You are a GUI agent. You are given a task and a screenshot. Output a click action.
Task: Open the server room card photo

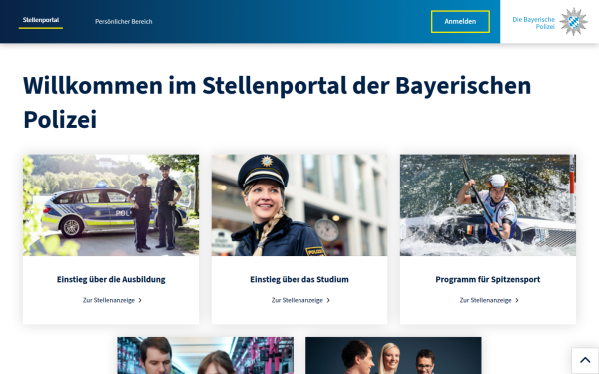(x=205, y=355)
